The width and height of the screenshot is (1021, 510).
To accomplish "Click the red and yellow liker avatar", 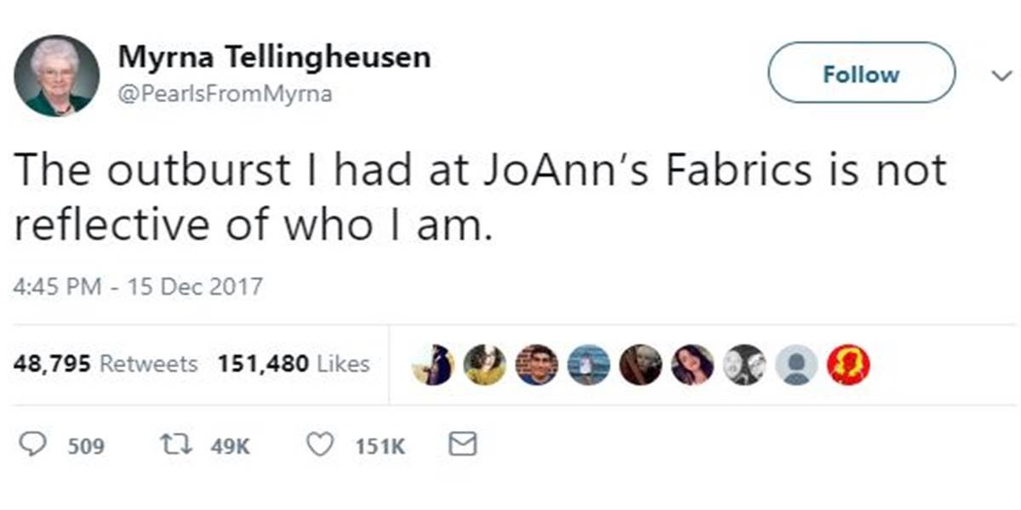I will coord(847,365).
